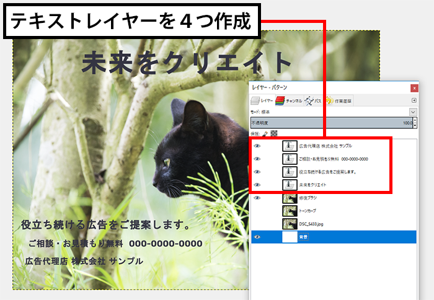Select the layer named DSC_5433.jpg

tap(311, 224)
